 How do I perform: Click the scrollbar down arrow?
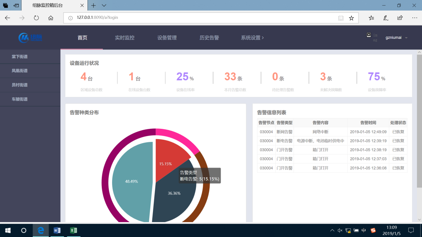[x=419, y=219]
